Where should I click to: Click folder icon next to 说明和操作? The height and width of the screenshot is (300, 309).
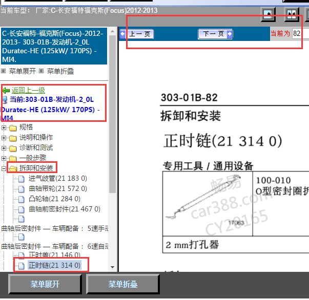[13, 138]
